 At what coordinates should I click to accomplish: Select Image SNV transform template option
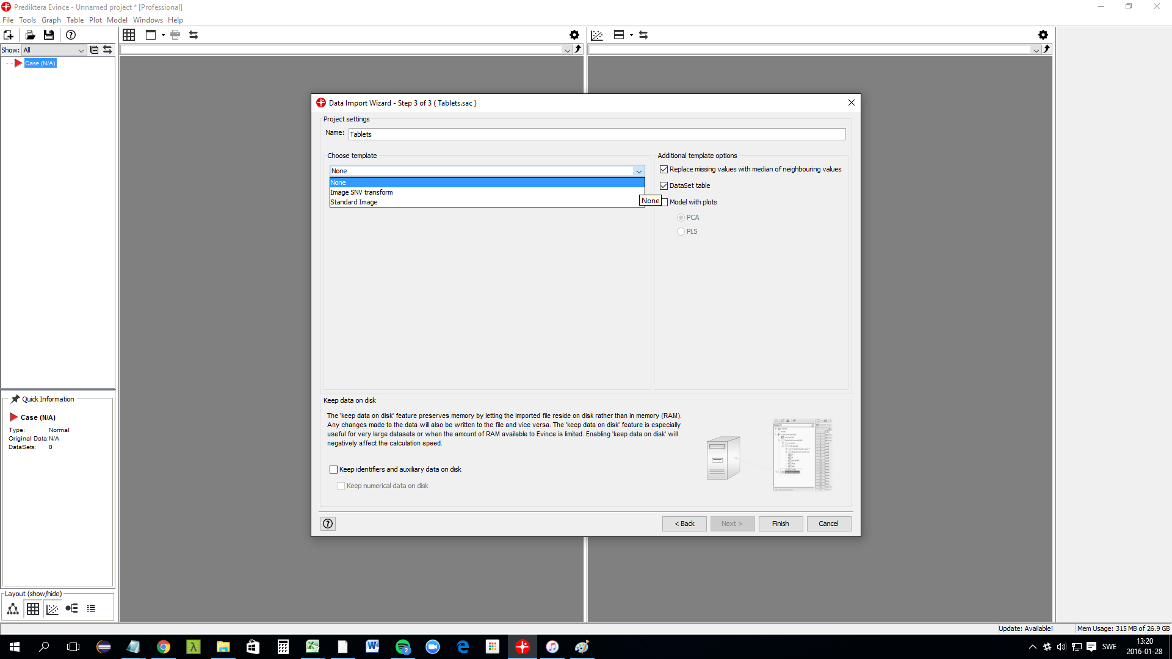[361, 192]
